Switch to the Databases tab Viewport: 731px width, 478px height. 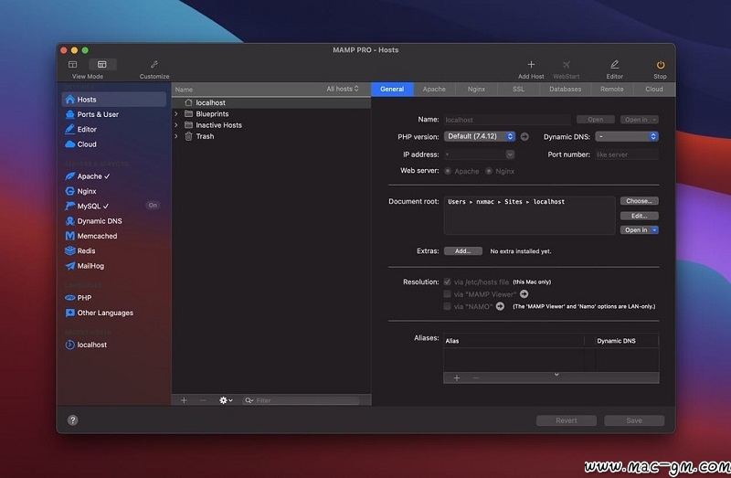pyautogui.click(x=565, y=89)
